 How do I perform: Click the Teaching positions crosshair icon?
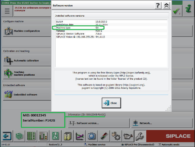(x=8, y=73)
